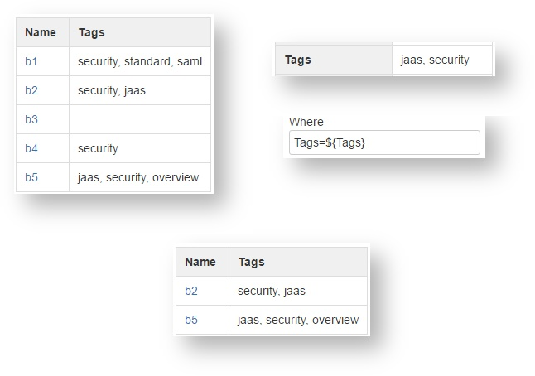Click the Where input field
The width and height of the screenshot is (535, 376).
pyautogui.click(x=384, y=142)
